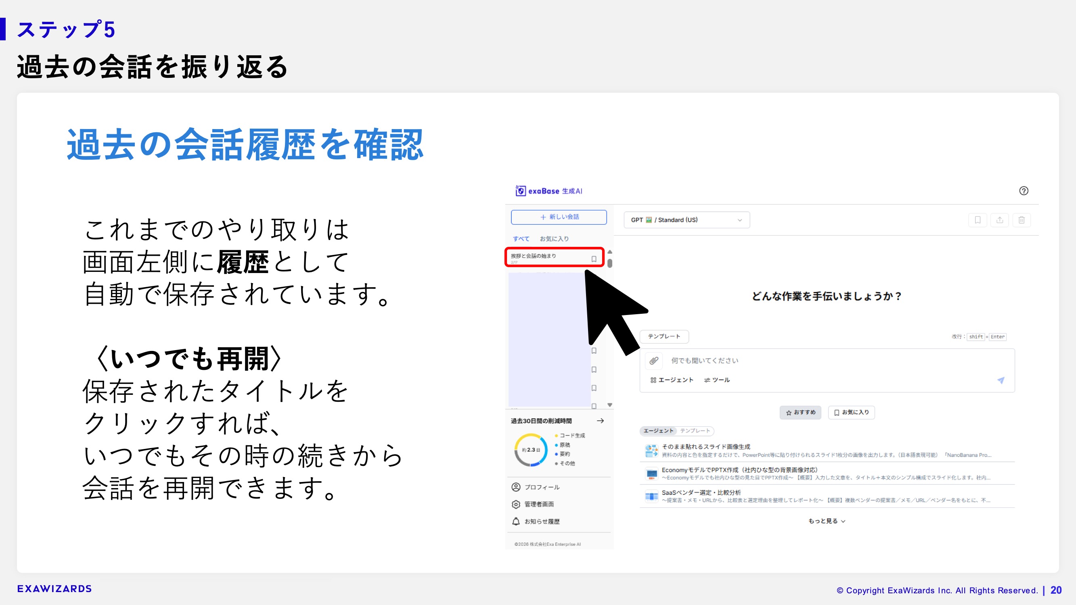Start a new chat with 新しい会話
This screenshot has height=605, width=1076.
pos(559,217)
